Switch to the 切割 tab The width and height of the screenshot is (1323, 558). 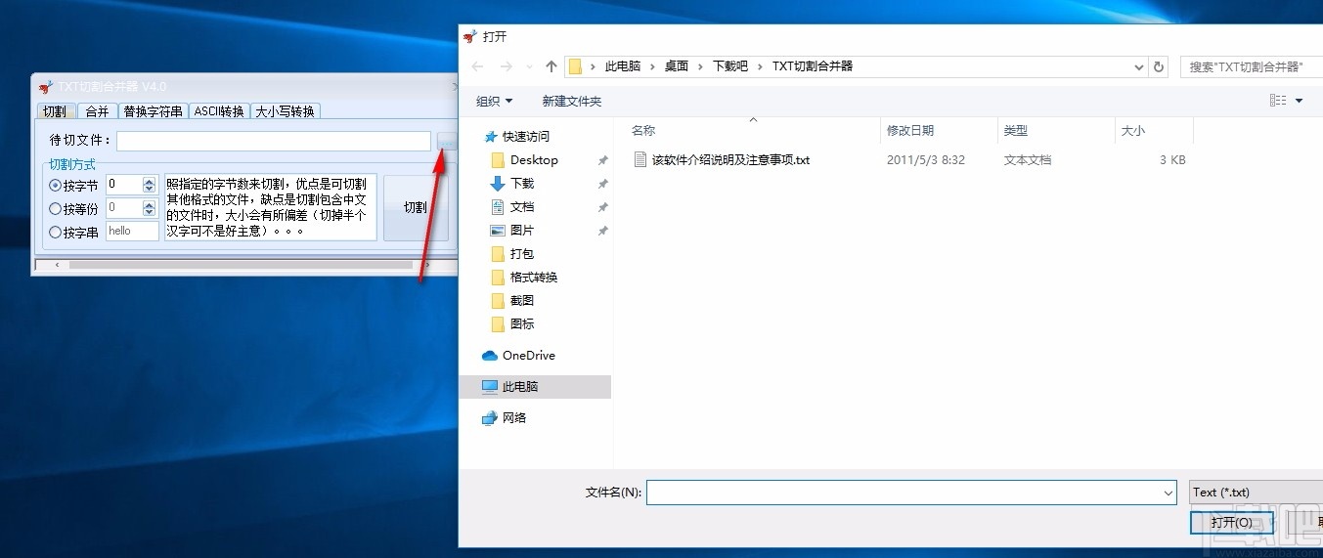point(55,111)
